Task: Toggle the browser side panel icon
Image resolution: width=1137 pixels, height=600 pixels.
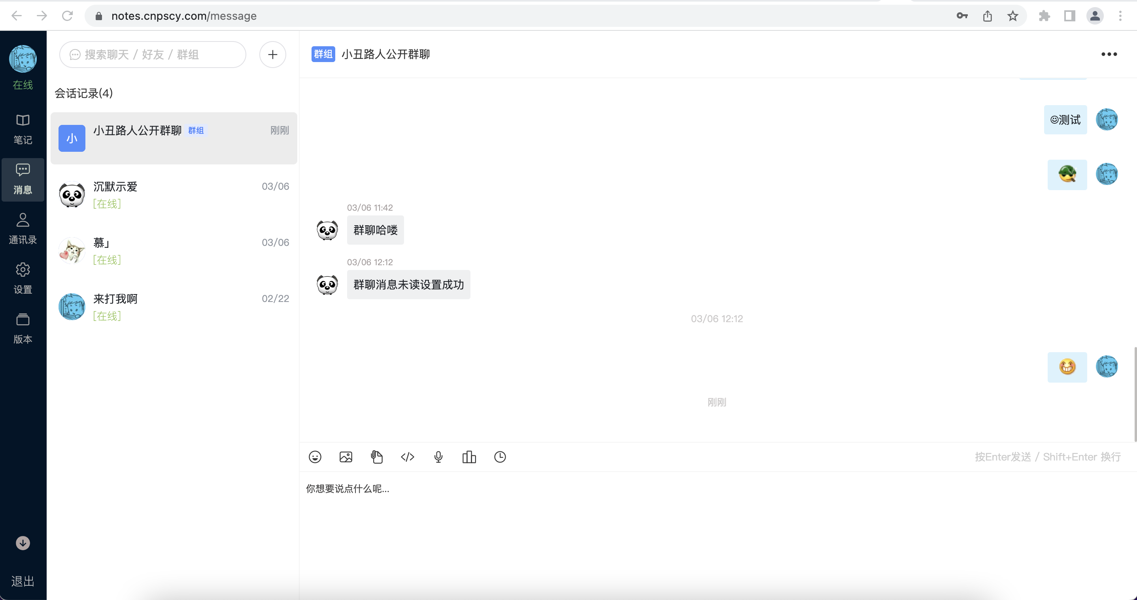Action: pyautogui.click(x=1069, y=16)
